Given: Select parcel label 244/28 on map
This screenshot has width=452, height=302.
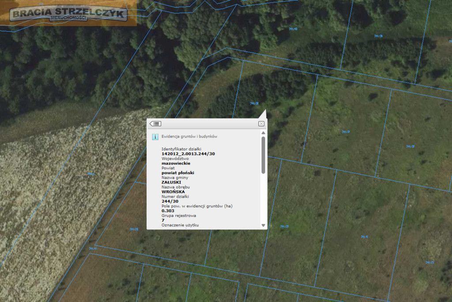Looking at the screenshot, I should (x=134, y=229).
